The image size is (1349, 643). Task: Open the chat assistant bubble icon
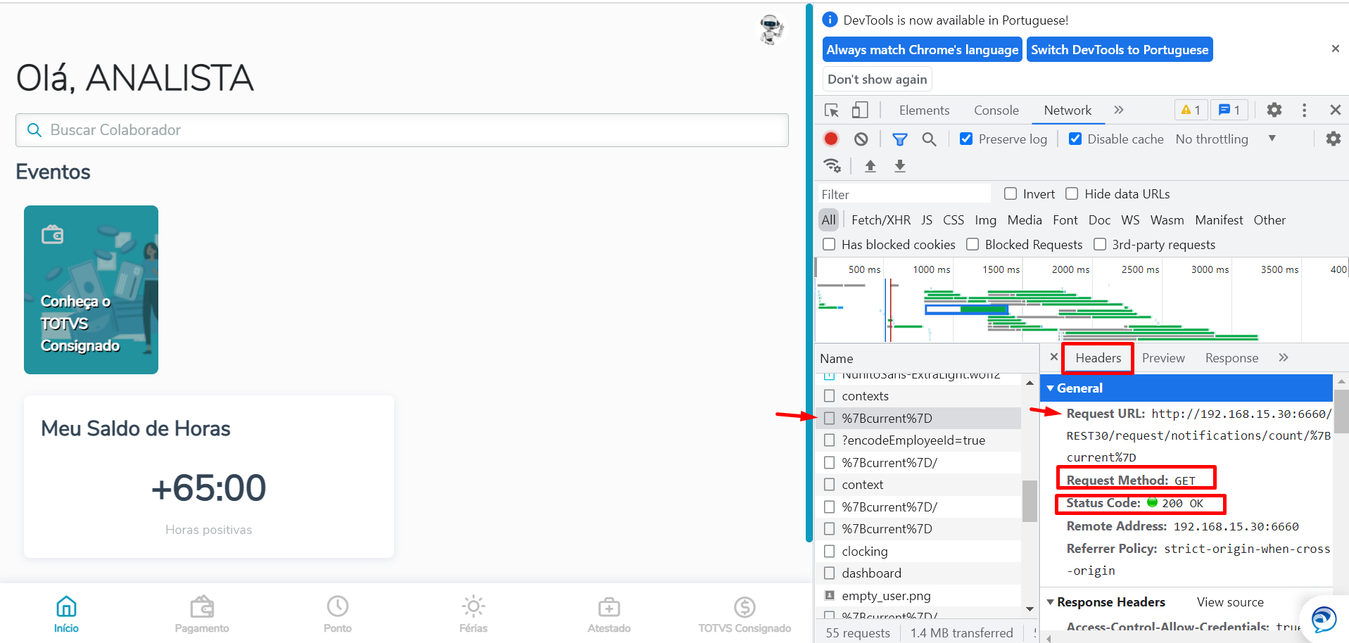1323,620
